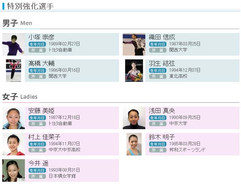Screen dimensions: 241x184
Task: Click the 鈴木 明子 photo thumbnail
Action: point(134,144)
